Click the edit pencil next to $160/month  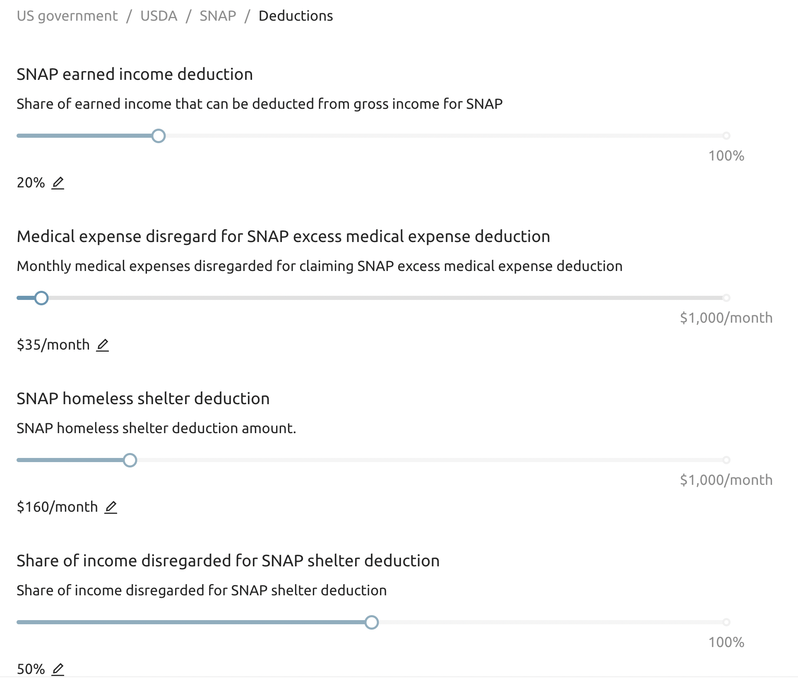click(110, 507)
